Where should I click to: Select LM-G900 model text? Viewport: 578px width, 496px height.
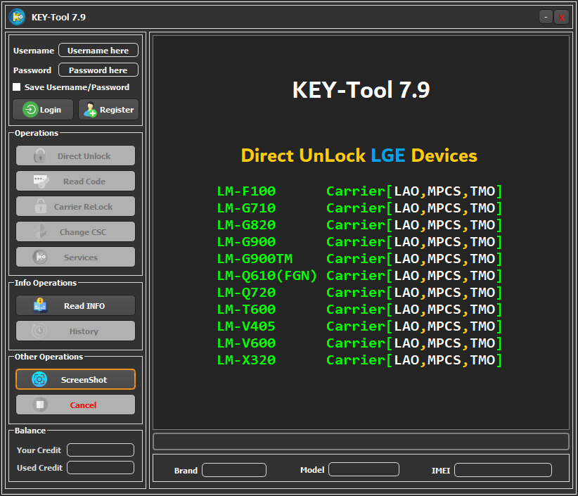[246, 242]
